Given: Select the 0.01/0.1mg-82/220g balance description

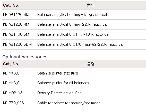Looking at the screenshot, I should (x=81, y=44).
